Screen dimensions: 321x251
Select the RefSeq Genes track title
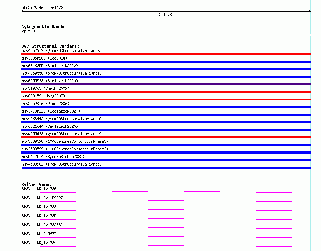(36, 184)
